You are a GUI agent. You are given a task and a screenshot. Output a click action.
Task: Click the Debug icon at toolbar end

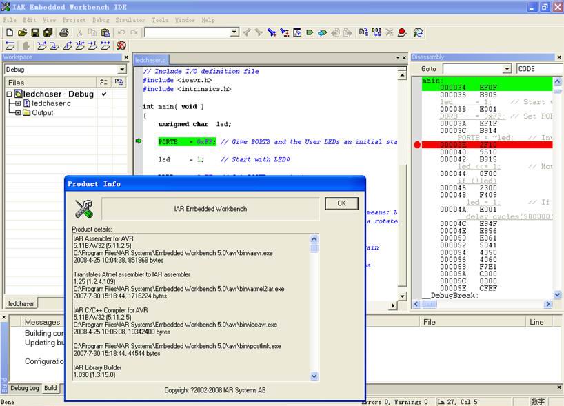click(418, 32)
